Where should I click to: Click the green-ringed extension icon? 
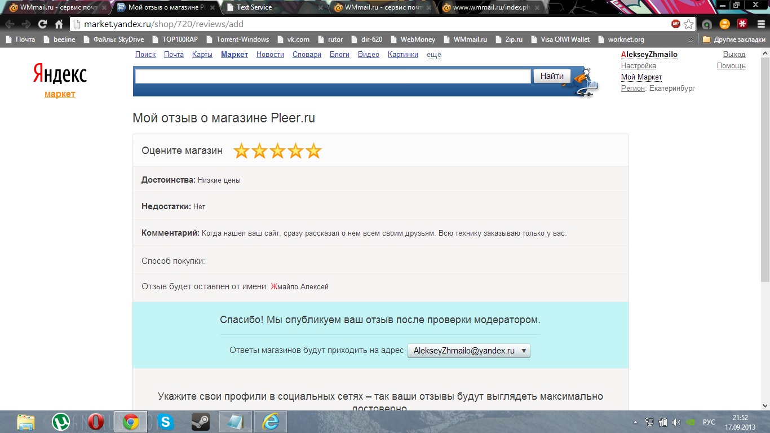pyautogui.click(x=707, y=24)
